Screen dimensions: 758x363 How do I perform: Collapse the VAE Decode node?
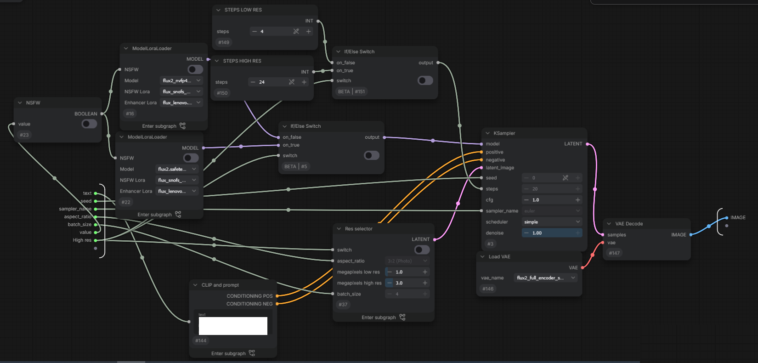[609, 224]
